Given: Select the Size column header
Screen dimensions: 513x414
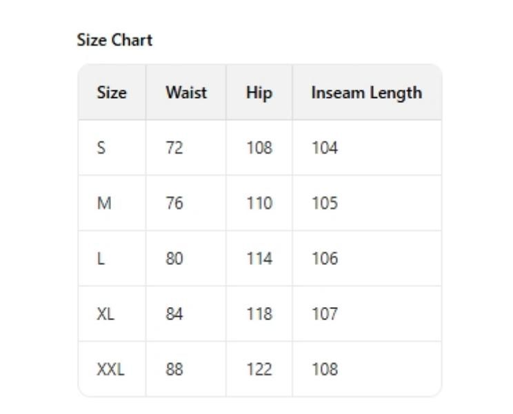Looking at the screenshot, I should (x=112, y=92).
